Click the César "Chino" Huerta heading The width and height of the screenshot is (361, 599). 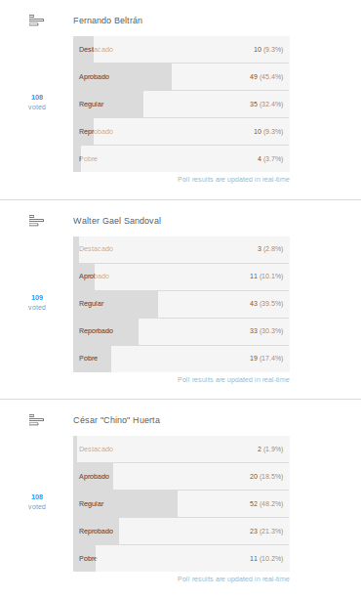click(116, 420)
